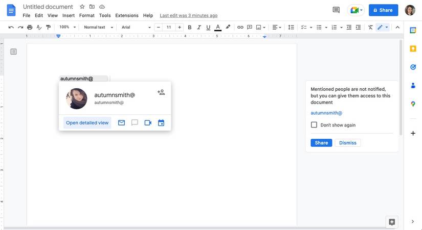Screen dimensions: 422x230
Task: Open comment history icon
Action: click(336, 10)
